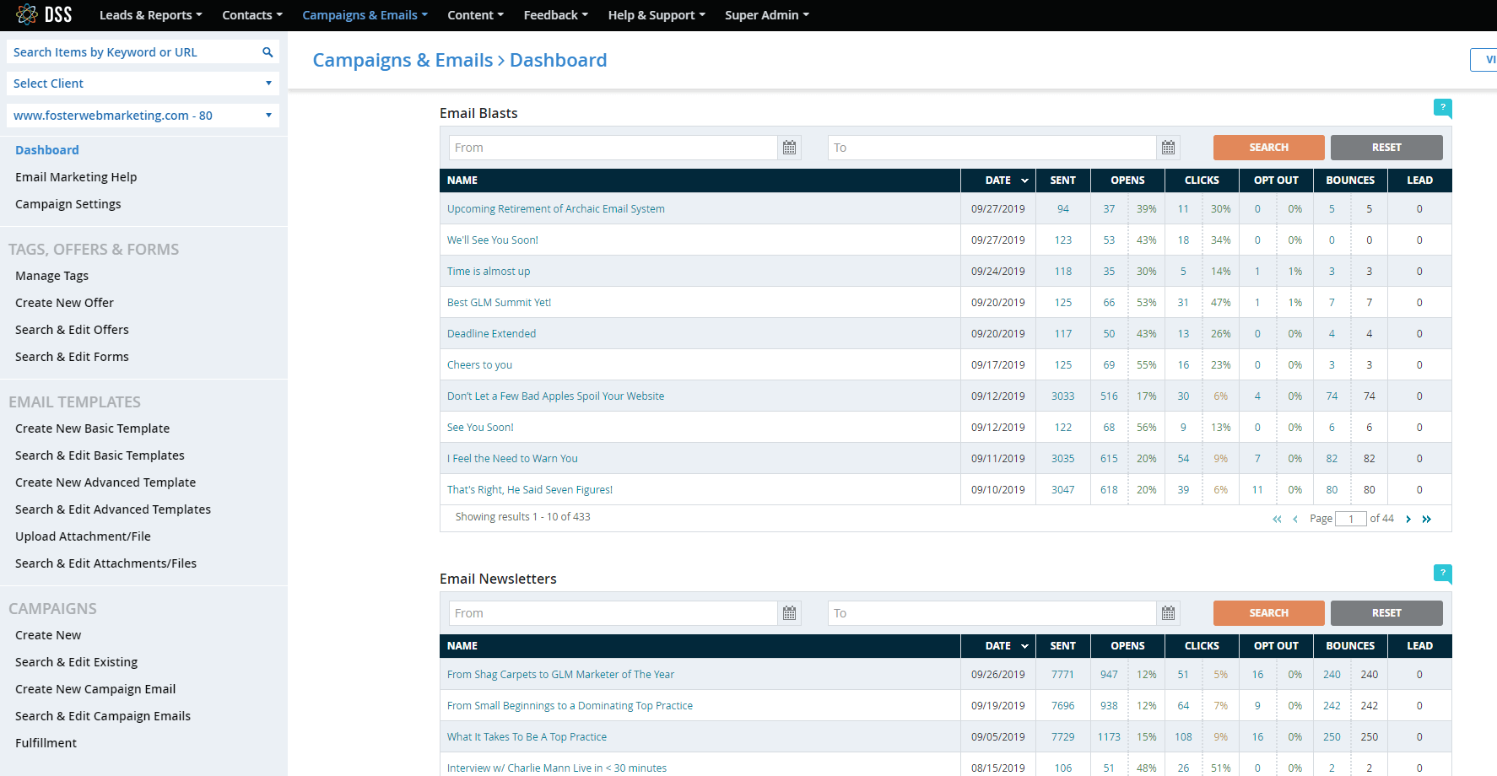Image resolution: width=1497 pixels, height=776 pixels.
Task: Open the Select Client dropdown
Action: (x=143, y=84)
